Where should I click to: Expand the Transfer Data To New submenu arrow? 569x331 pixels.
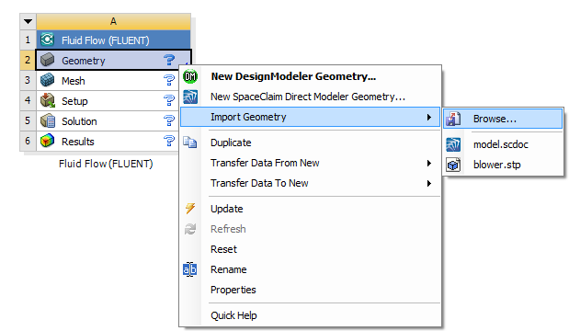tap(429, 184)
